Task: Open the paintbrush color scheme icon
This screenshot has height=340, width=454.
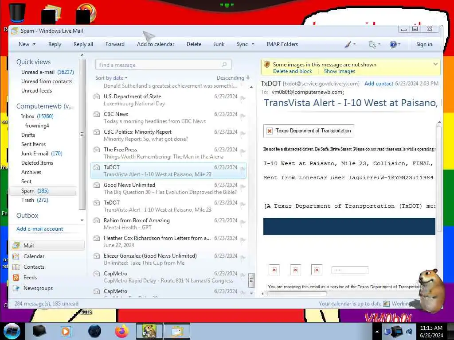Action: pyautogui.click(x=348, y=44)
